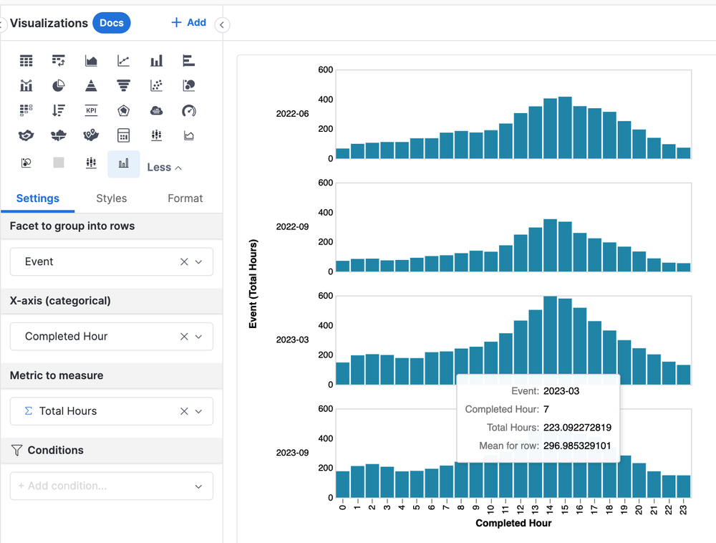Viewport: 716px width, 543px height.
Task: Choose the gauge chart icon
Action: (188, 110)
